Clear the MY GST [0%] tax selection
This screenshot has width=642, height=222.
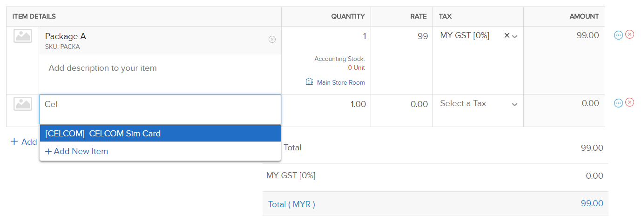click(507, 36)
